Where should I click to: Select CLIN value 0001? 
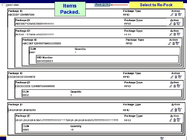click(32, 52)
